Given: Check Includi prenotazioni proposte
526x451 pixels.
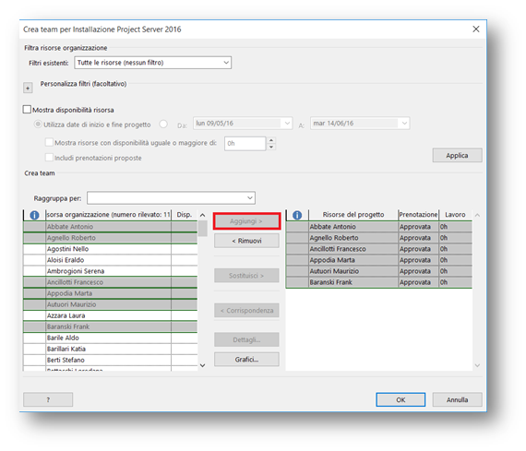Looking at the screenshot, I should coord(49,158).
